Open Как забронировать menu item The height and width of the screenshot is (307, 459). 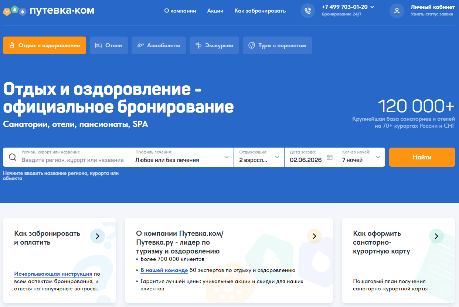[260, 11]
